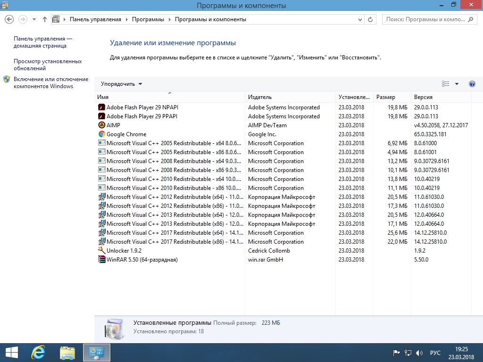Expand the address bar history dropdown

point(360,20)
